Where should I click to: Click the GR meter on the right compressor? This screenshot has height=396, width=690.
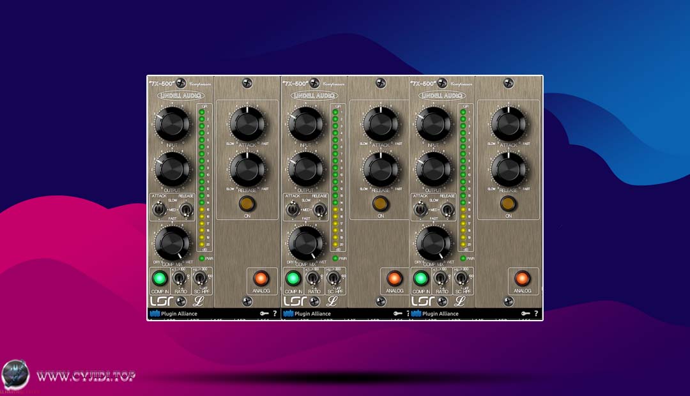pyautogui.click(x=465, y=178)
